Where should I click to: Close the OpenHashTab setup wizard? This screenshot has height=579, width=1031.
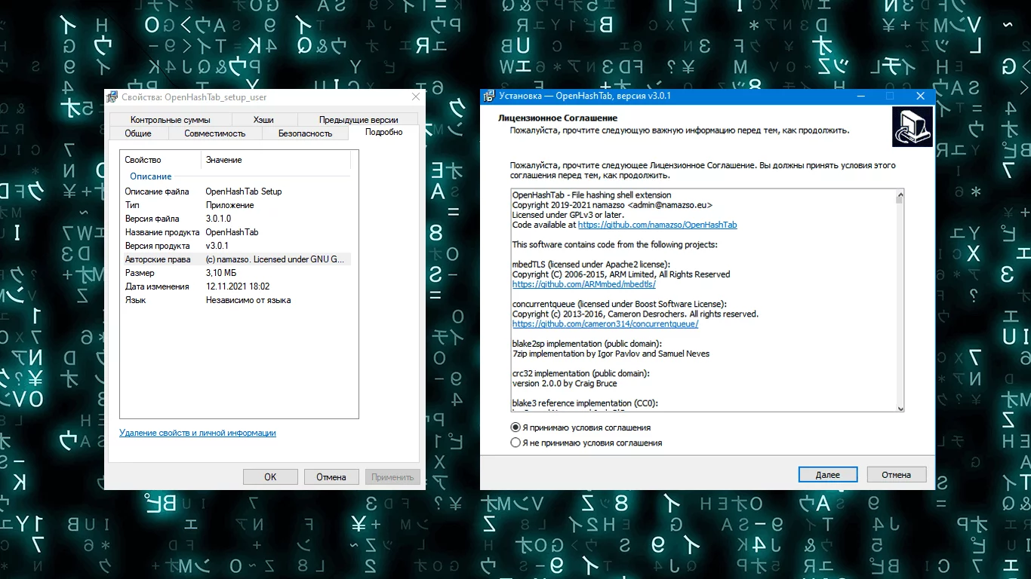pos(920,96)
